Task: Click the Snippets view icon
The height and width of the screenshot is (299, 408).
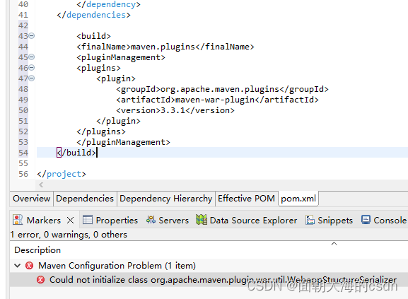Action: pyautogui.click(x=310, y=220)
